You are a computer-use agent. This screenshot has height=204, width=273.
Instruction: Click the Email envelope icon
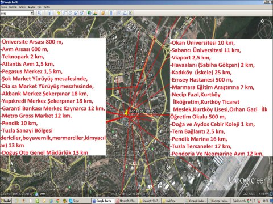coord(119,13)
